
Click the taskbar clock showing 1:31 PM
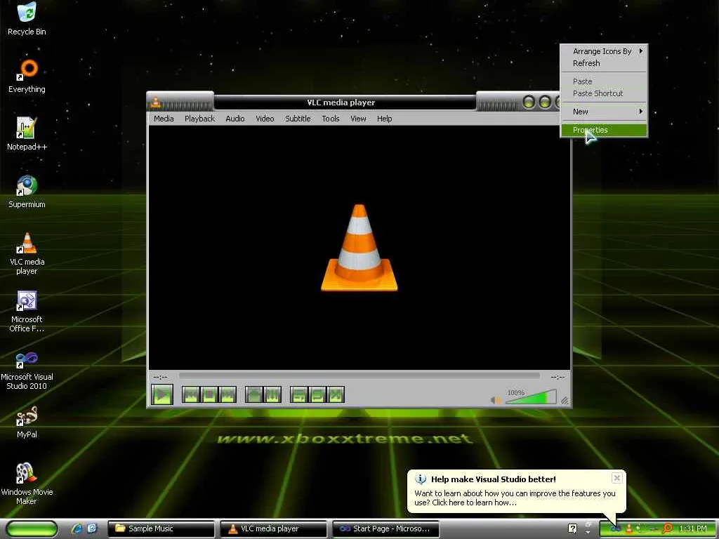tap(693, 529)
